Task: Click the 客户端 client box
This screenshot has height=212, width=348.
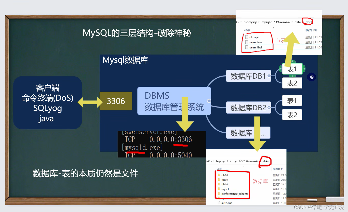Action: (x=48, y=103)
